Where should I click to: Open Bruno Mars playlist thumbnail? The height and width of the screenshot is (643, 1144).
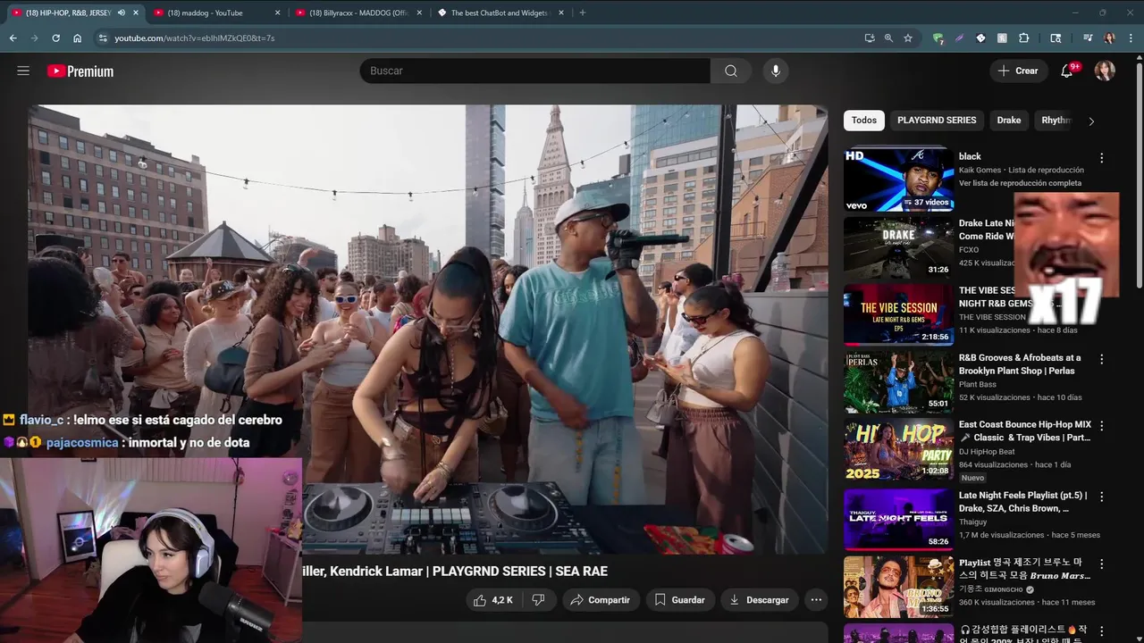pyautogui.click(x=898, y=586)
